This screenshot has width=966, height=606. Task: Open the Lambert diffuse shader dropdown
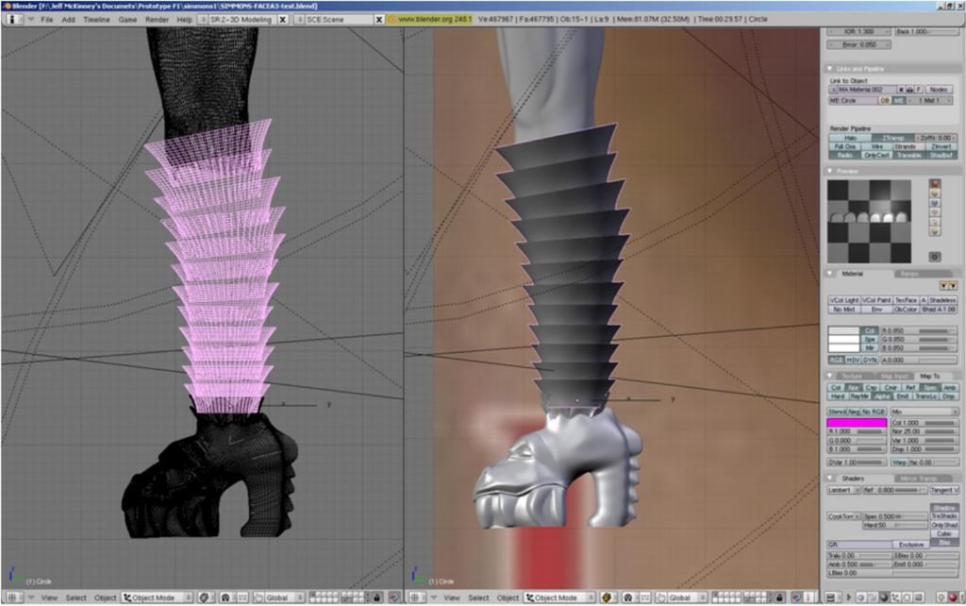843,490
